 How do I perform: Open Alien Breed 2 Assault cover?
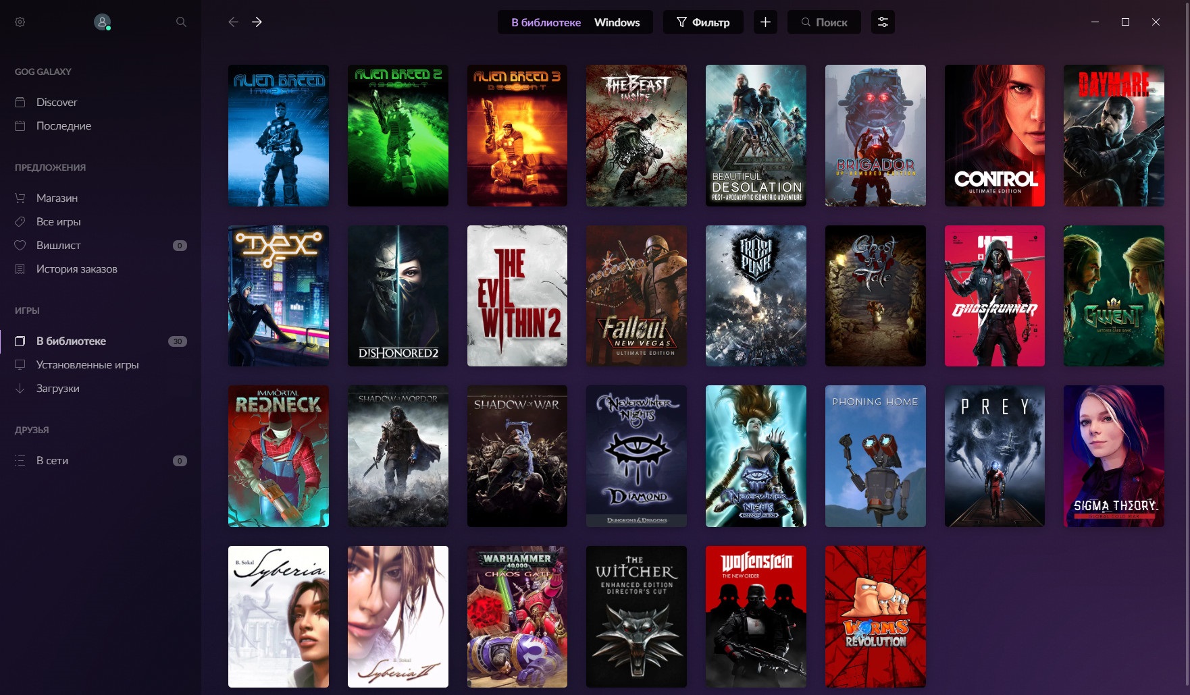click(x=398, y=136)
